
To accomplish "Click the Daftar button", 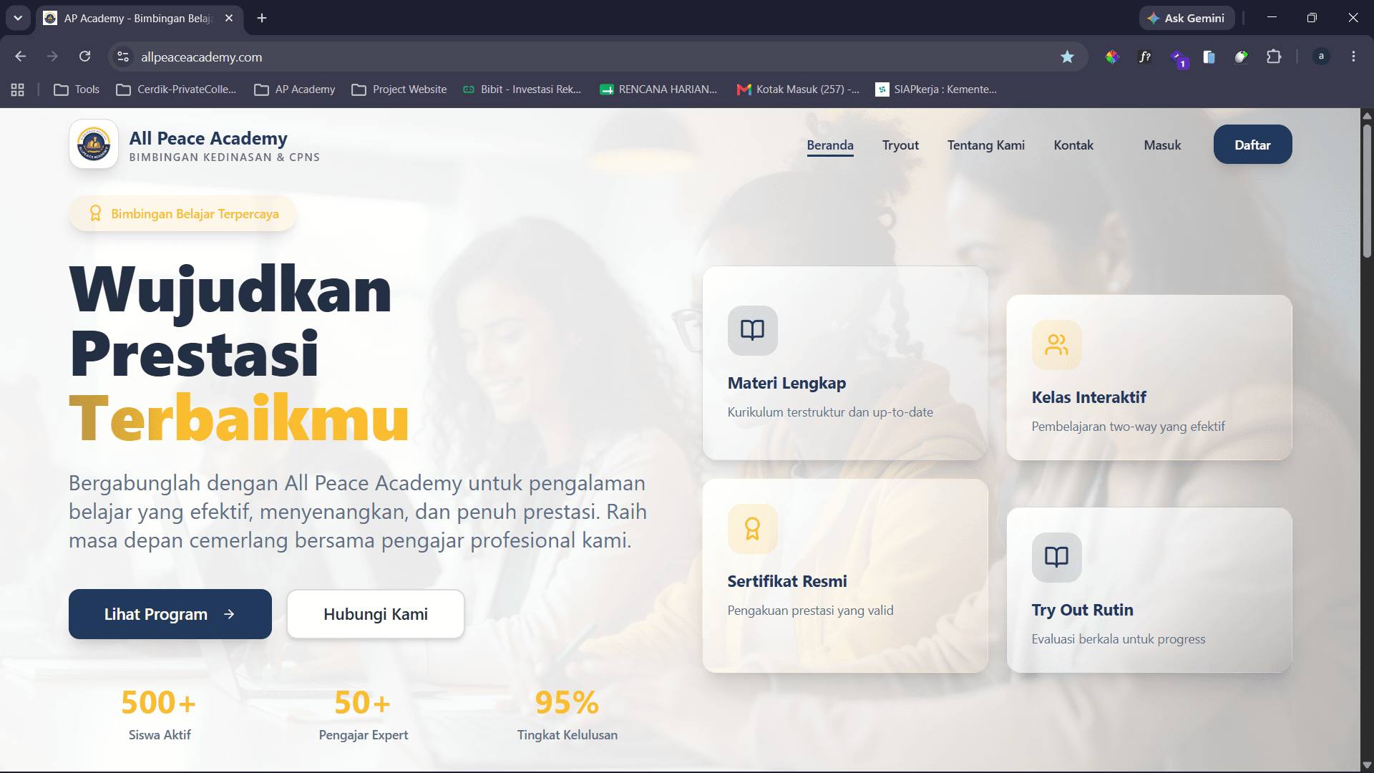I will pos(1252,145).
